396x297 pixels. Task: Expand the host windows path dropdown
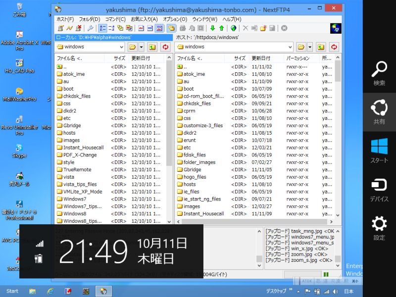(x=289, y=47)
